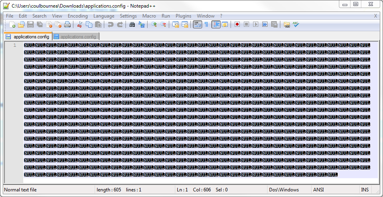
Task: Save the current file with Save icon
Action: click(x=30, y=24)
